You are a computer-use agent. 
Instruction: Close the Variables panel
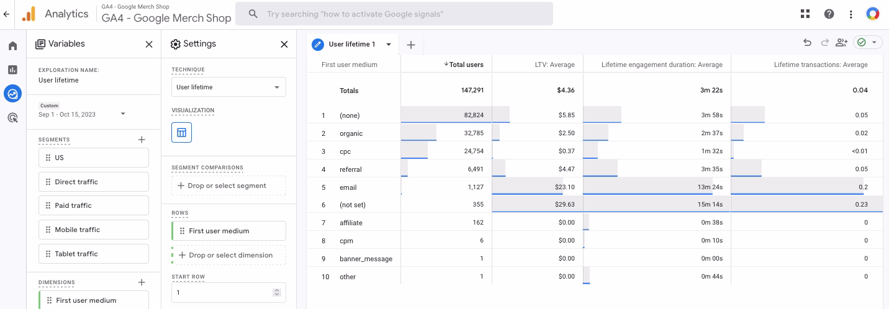[149, 44]
